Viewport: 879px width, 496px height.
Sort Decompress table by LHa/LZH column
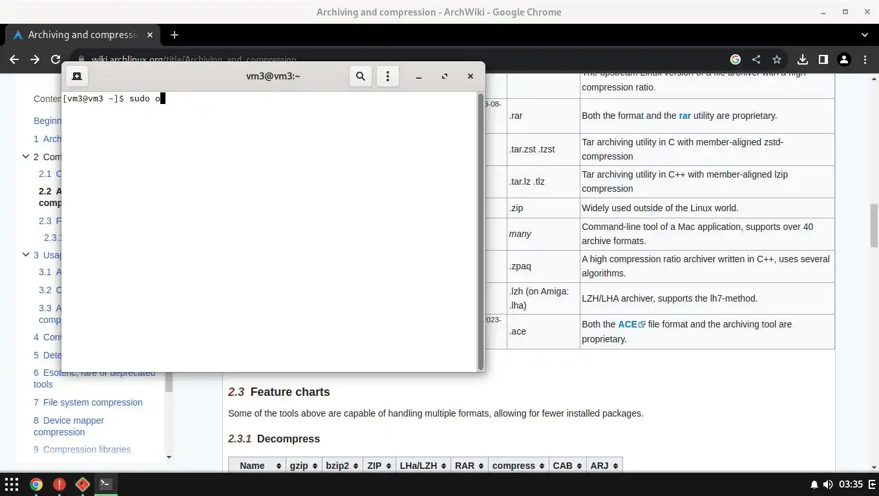(x=423, y=466)
